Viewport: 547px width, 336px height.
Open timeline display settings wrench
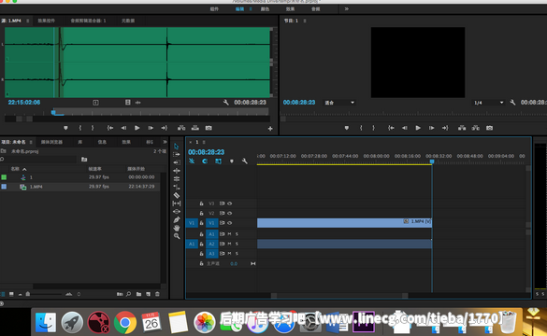click(x=245, y=161)
